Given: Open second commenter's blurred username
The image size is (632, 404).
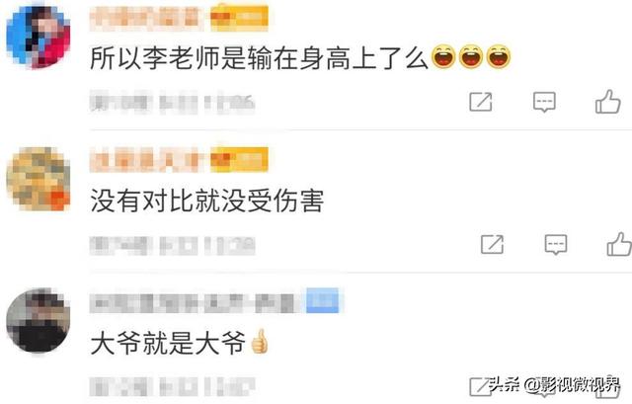Looking at the screenshot, I should tap(146, 160).
